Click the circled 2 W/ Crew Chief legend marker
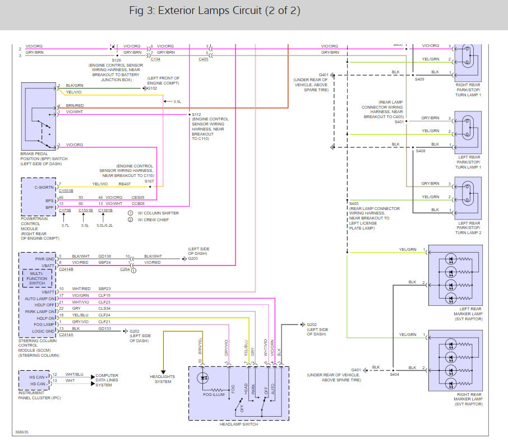This screenshot has height=443, width=508. point(130,220)
